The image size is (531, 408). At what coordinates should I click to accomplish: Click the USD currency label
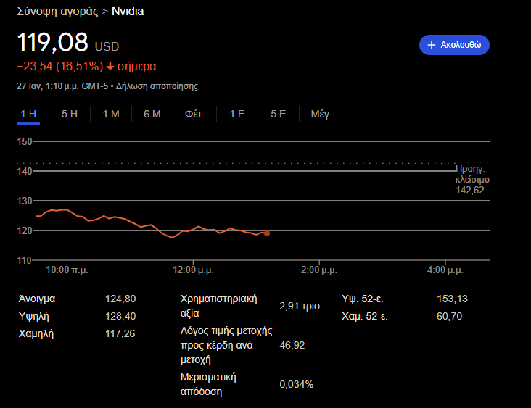point(107,46)
